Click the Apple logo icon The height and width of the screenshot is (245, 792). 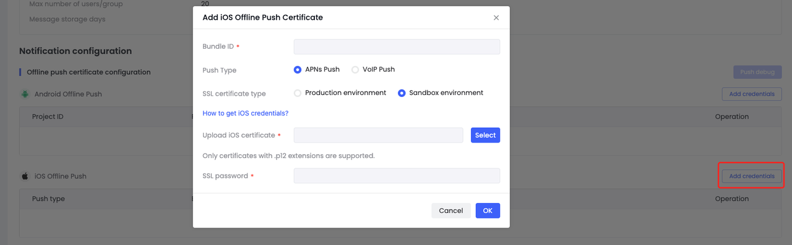coord(25,176)
